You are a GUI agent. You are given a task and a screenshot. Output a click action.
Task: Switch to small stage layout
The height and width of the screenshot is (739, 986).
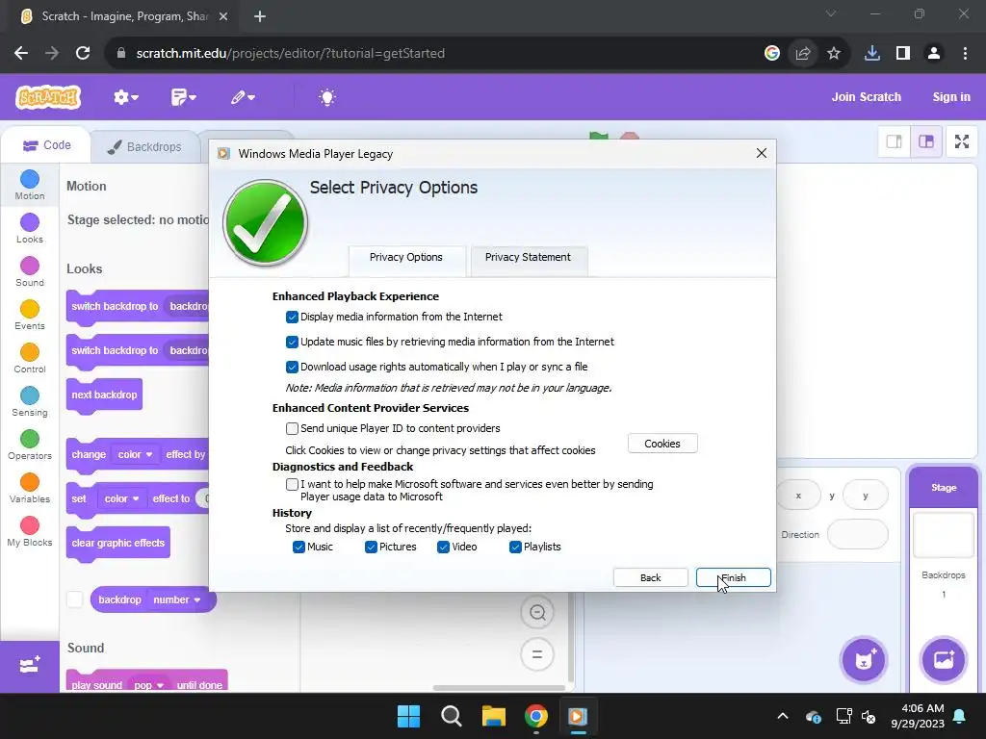click(x=895, y=141)
